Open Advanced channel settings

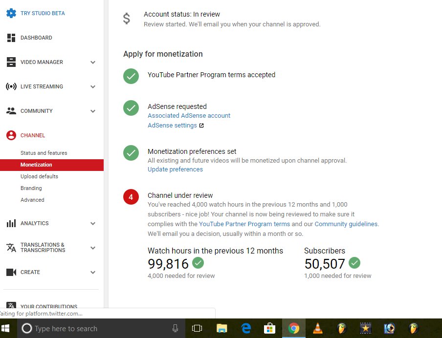coord(32,200)
